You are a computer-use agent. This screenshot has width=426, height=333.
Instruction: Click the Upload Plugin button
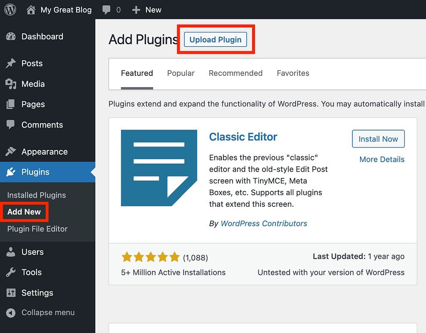pos(215,40)
